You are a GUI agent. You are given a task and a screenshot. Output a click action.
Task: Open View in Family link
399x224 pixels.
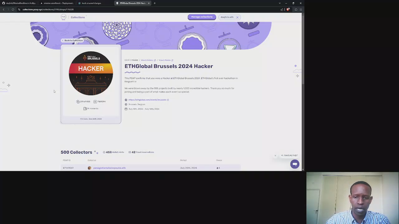(166, 60)
